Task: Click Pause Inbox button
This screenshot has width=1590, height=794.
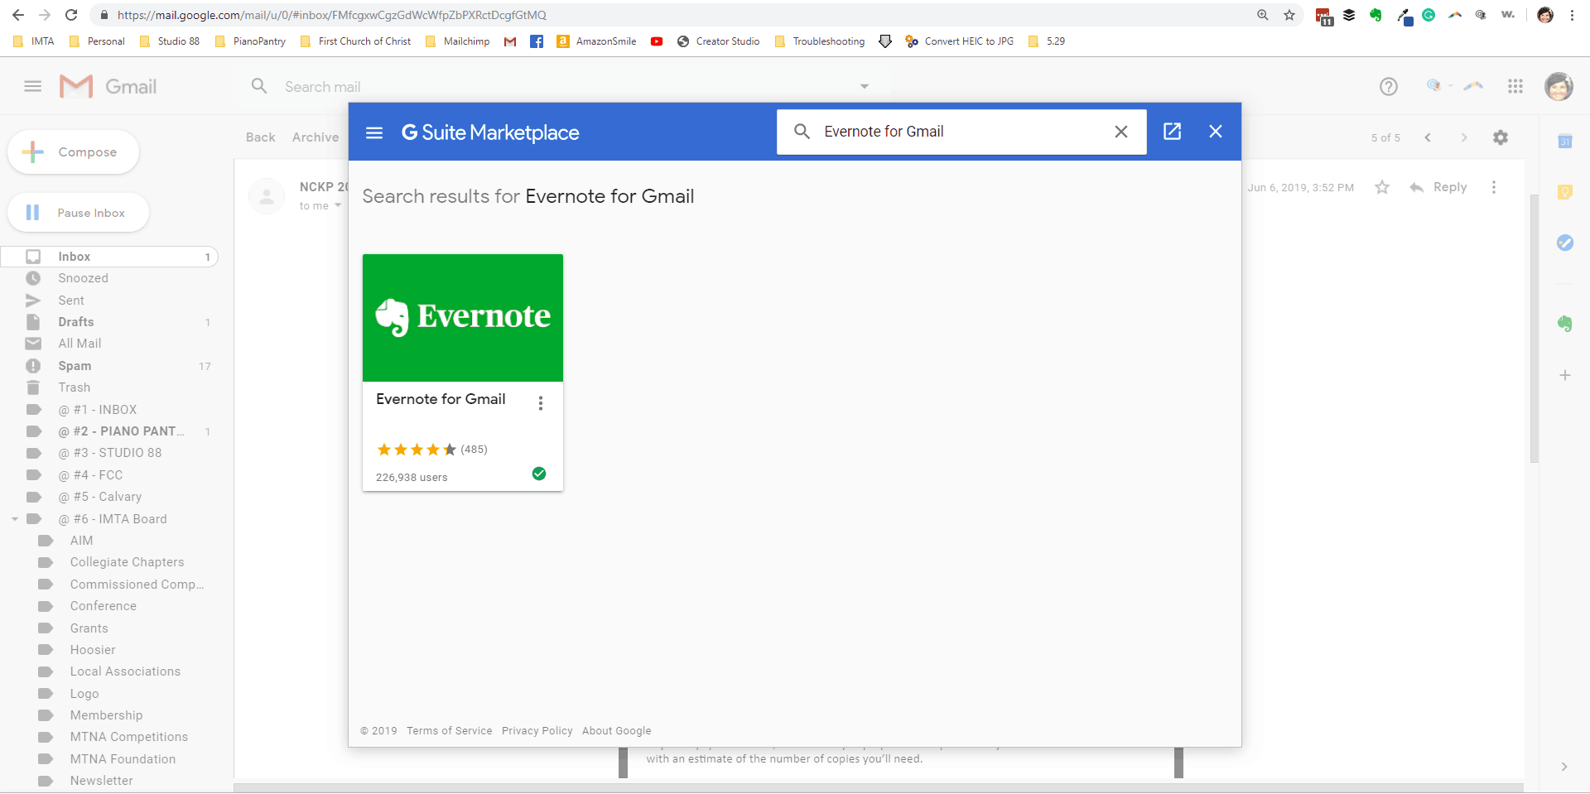Action: (78, 213)
